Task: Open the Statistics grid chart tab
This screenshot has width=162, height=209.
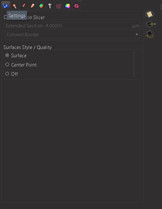Action: point(59,6)
